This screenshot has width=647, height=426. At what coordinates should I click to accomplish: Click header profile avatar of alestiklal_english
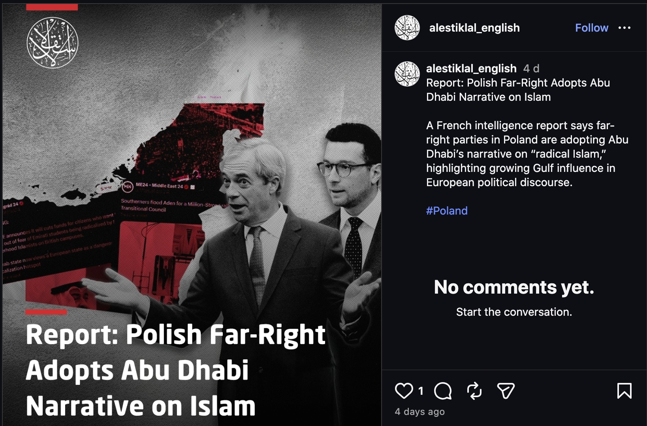click(x=407, y=28)
